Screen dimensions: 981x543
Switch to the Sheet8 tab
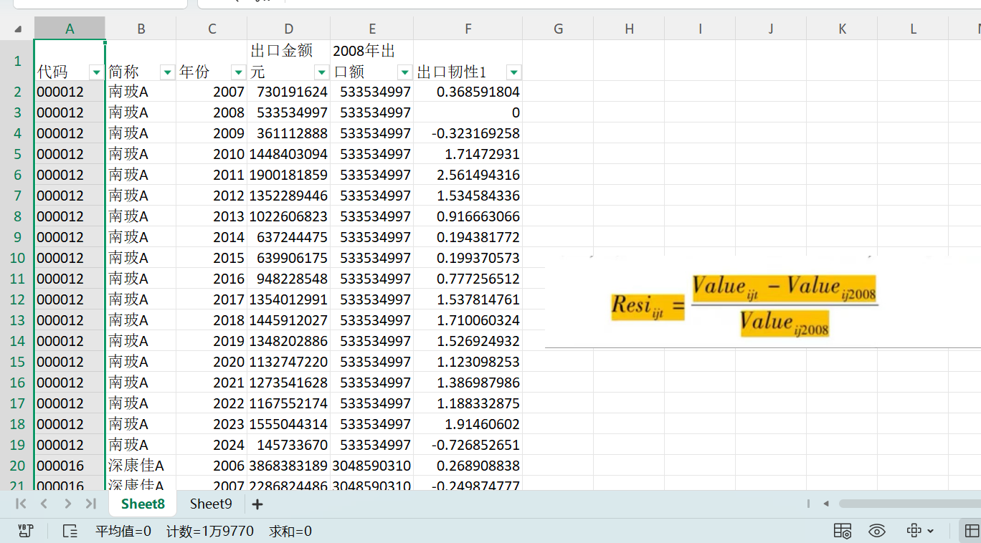coord(143,504)
